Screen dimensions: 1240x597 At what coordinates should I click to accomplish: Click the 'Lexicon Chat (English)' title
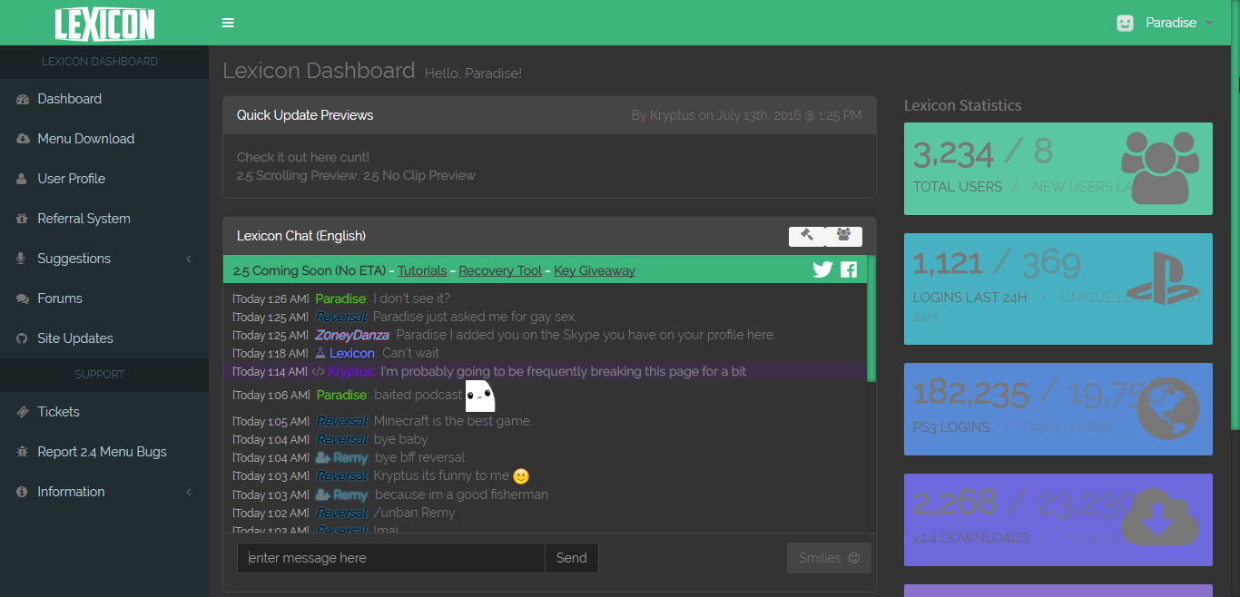point(301,236)
